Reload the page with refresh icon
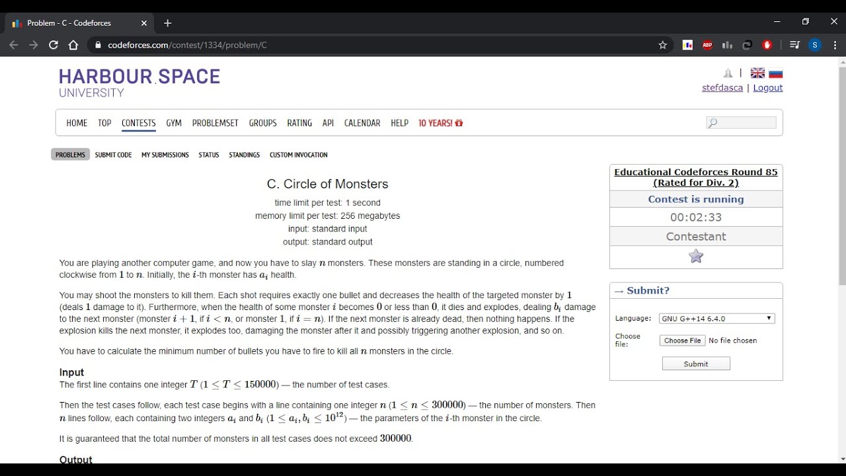Viewport: 846px width, 476px height. click(x=54, y=45)
